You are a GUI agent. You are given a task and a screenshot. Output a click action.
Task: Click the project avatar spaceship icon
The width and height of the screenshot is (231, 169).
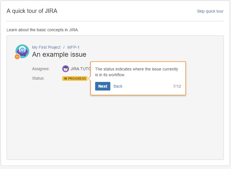(22, 51)
